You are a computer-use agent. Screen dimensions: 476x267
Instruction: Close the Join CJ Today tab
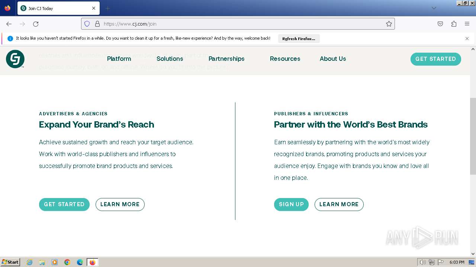pyautogui.click(x=94, y=8)
